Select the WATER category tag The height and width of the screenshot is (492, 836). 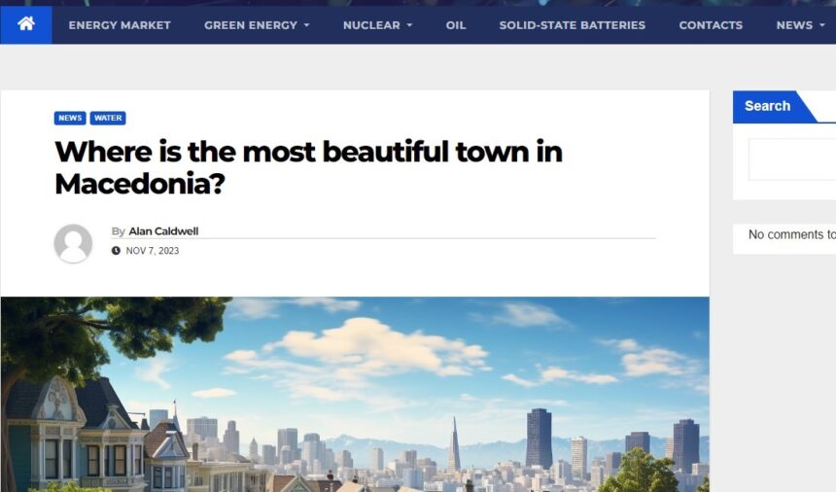pyautogui.click(x=108, y=118)
